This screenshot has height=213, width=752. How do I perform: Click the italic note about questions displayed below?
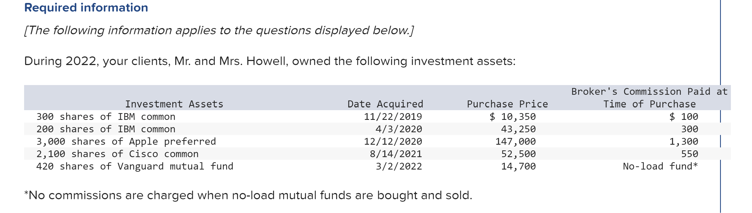click(219, 30)
